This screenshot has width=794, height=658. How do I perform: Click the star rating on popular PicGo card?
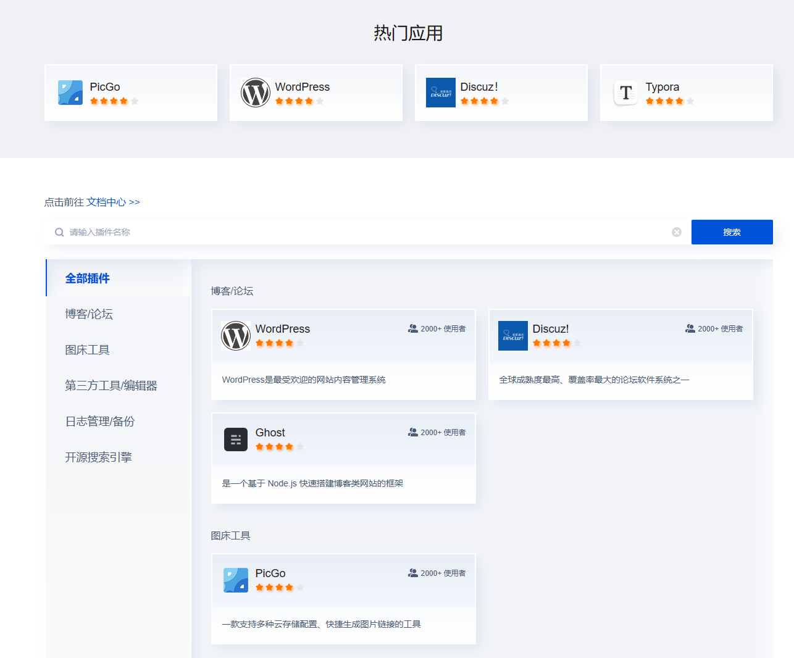tap(114, 101)
